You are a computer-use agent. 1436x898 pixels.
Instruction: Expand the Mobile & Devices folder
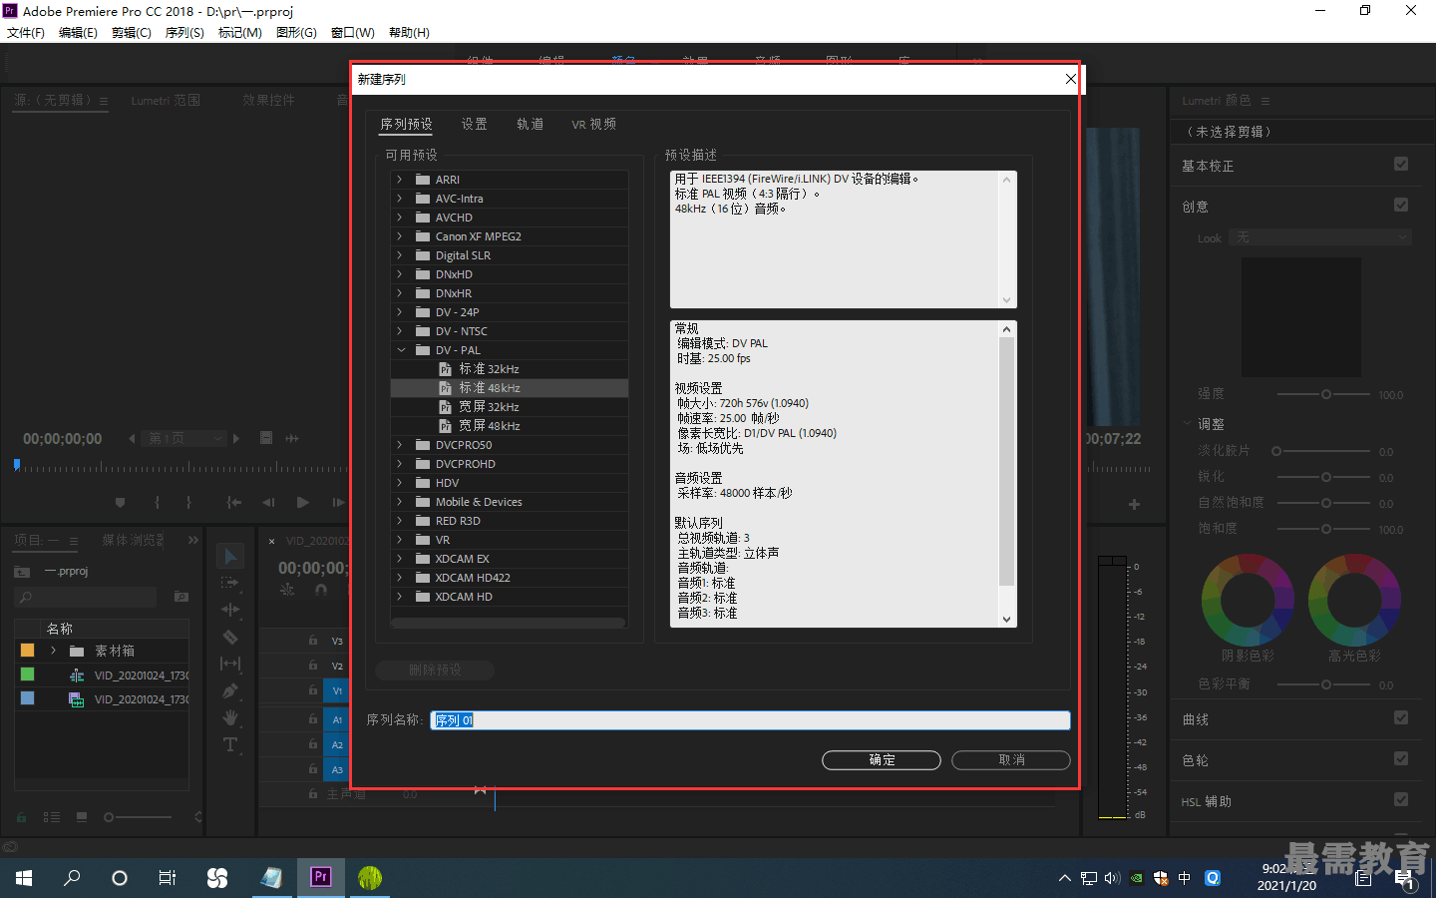(400, 502)
